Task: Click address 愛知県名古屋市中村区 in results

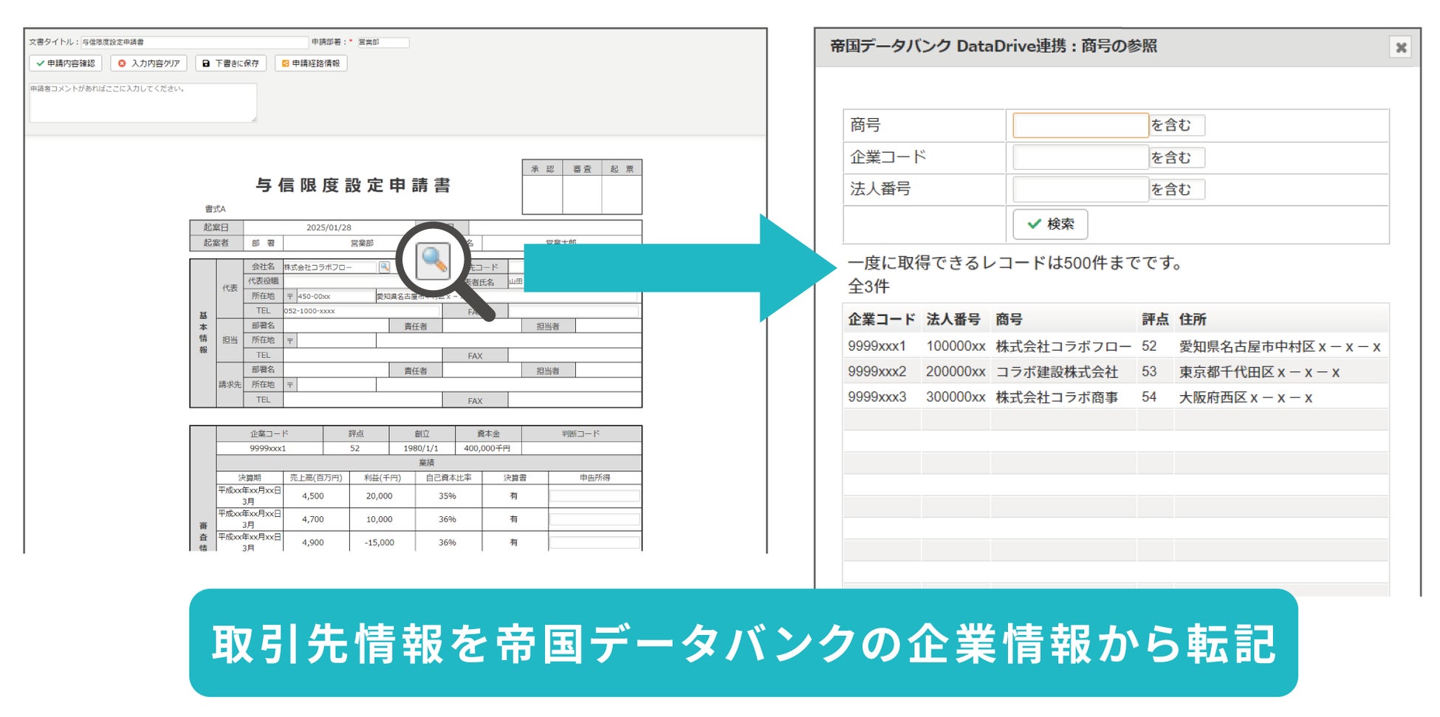Action: click(x=1280, y=346)
